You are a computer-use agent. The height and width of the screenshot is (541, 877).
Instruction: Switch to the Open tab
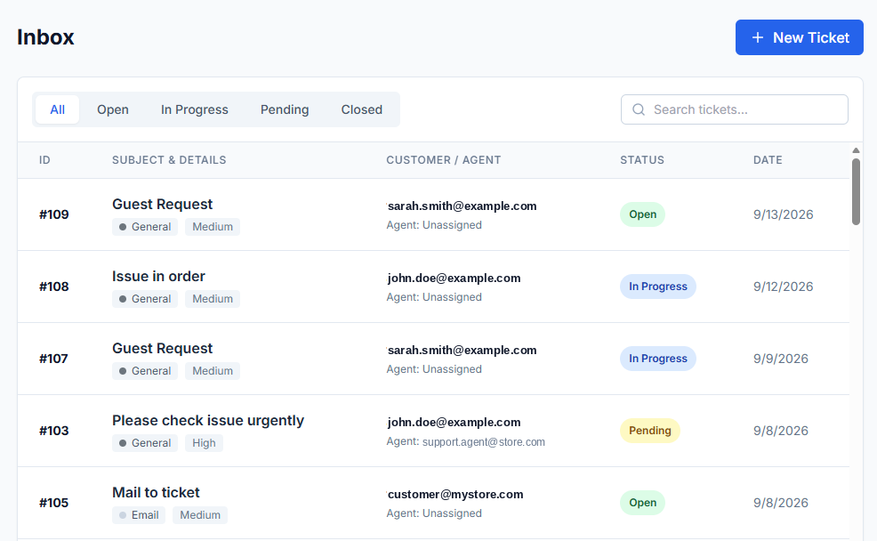[112, 109]
